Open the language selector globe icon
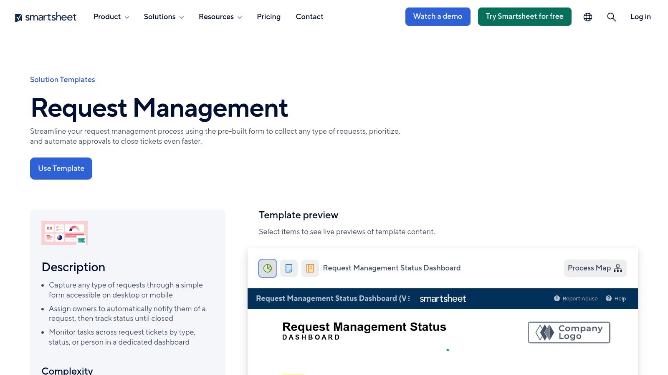This screenshot has width=668, height=375. click(587, 17)
